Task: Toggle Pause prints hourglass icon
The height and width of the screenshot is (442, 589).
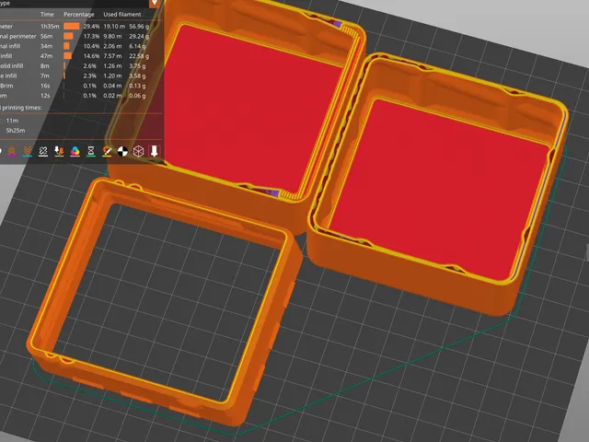Action: coord(91,151)
